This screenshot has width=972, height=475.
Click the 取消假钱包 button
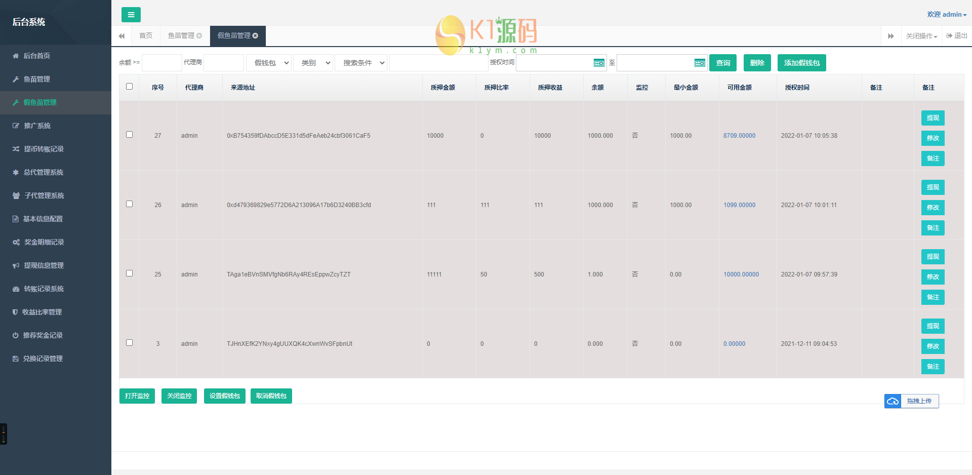(271, 396)
